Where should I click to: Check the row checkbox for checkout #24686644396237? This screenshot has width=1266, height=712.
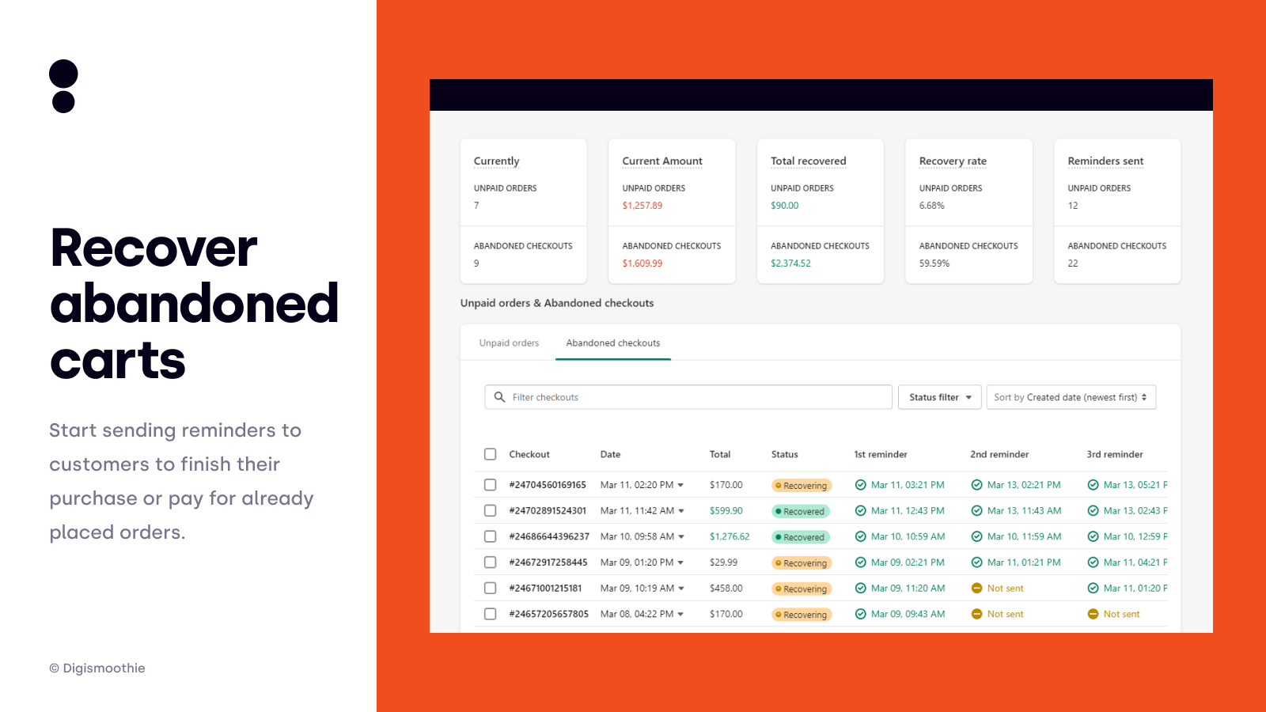pyautogui.click(x=490, y=536)
